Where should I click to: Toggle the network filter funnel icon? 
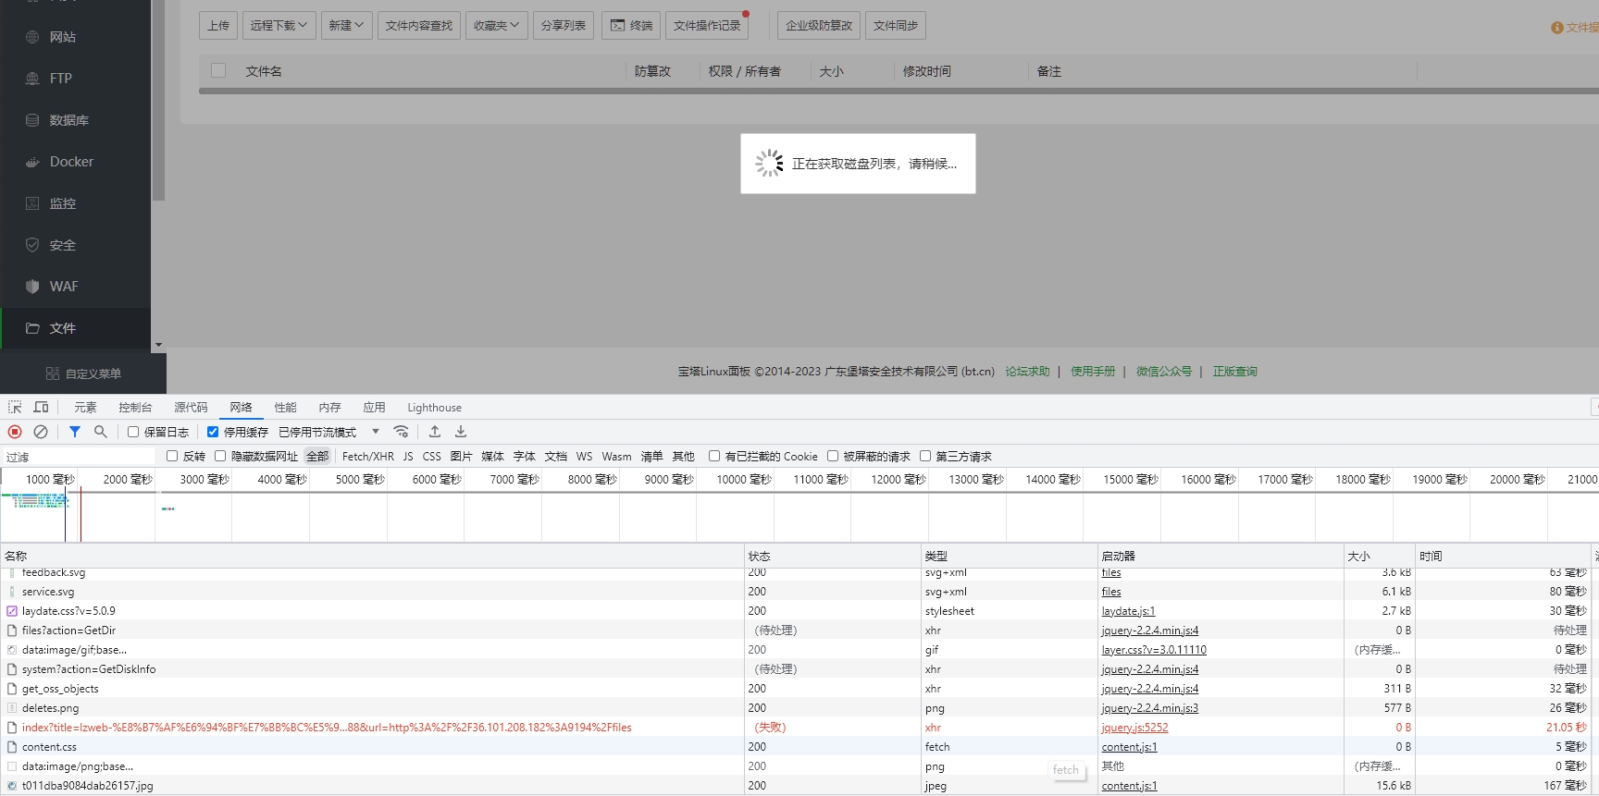tap(75, 432)
